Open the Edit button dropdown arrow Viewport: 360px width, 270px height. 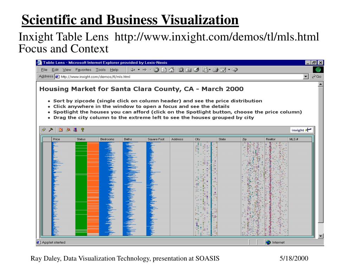tap(229, 70)
